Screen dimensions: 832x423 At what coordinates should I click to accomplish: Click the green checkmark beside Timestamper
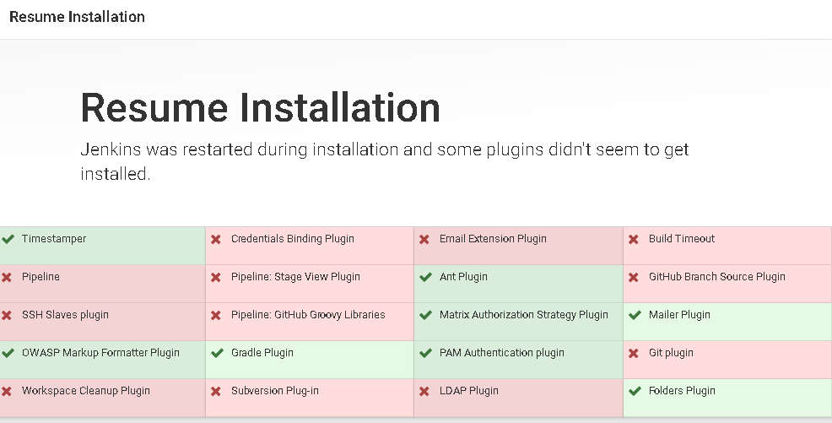pyautogui.click(x=8, y=239)
